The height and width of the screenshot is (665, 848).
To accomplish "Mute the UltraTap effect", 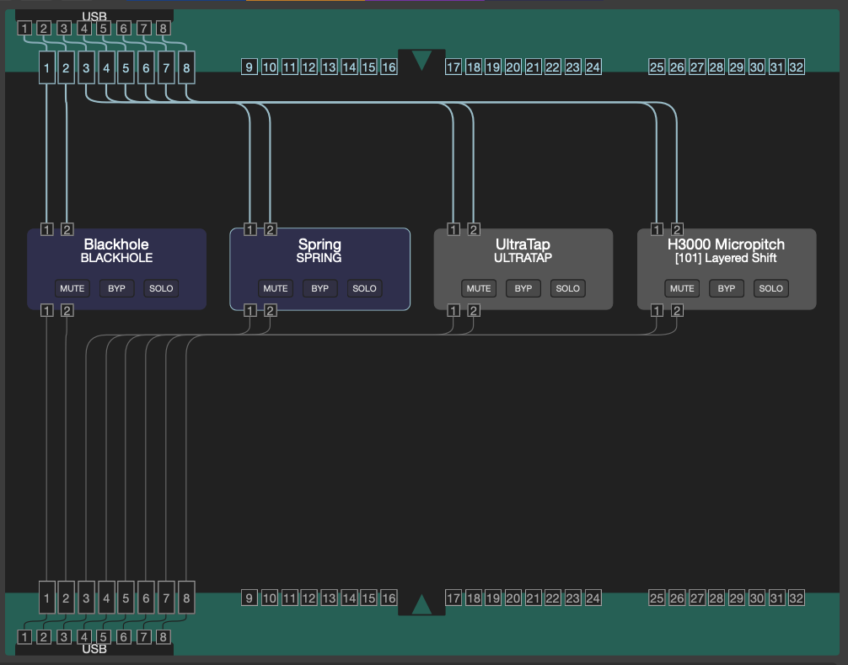I will tap(479, 288).
